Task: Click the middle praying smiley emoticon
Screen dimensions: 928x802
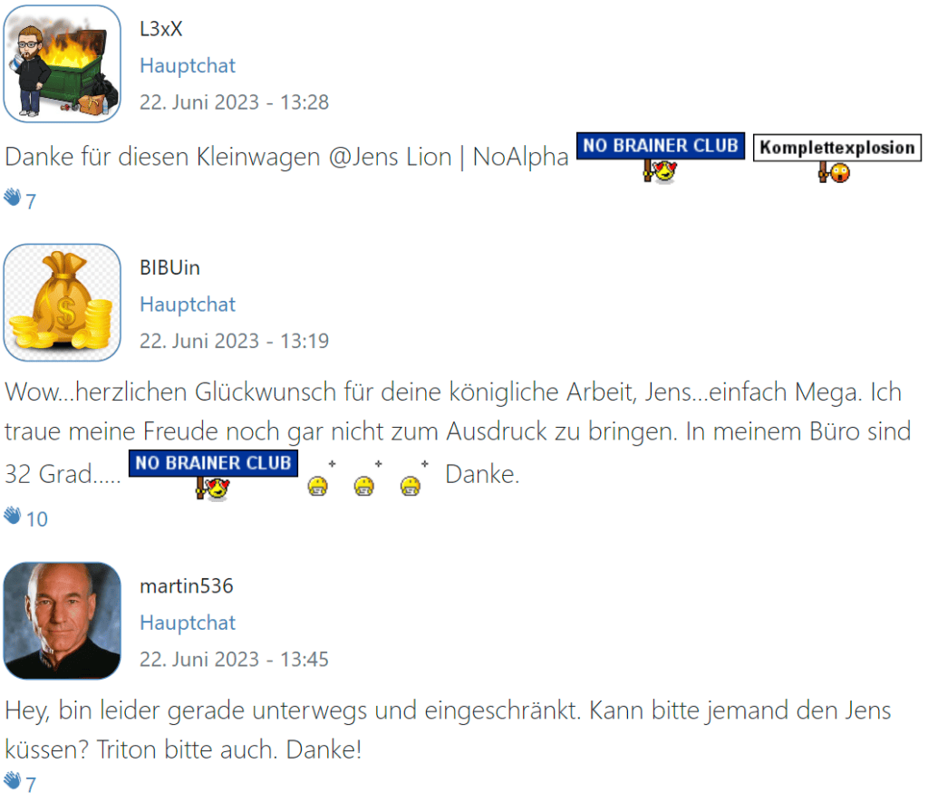Action: (x=367, y=478)
